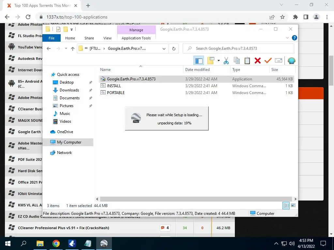Open File Explorer from the taskbar
The height and width of the screenshot is (250, 334).
point(40,243)
